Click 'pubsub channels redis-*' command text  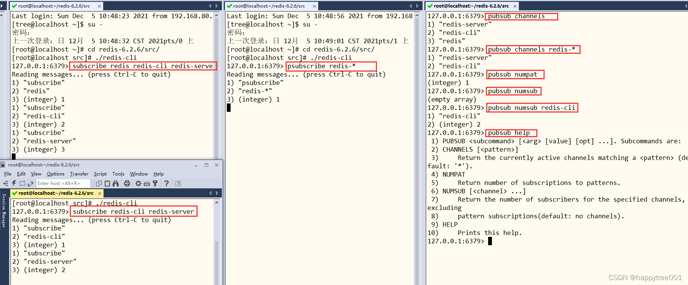click(532, 49)
